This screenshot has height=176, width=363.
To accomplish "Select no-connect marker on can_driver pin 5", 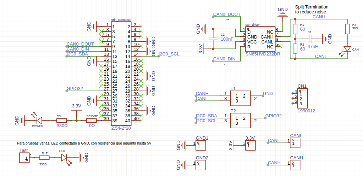I will (x=280, y=46).
